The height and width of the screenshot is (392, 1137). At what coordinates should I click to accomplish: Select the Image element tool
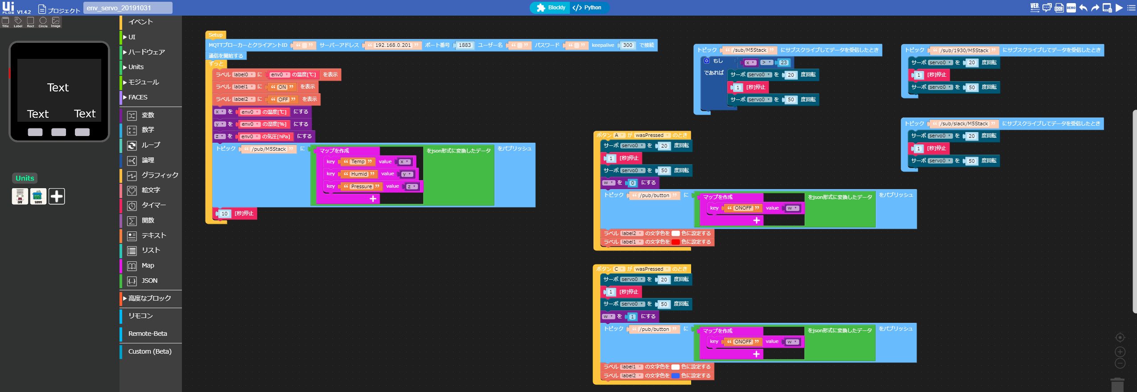click(x=55, y=22)
